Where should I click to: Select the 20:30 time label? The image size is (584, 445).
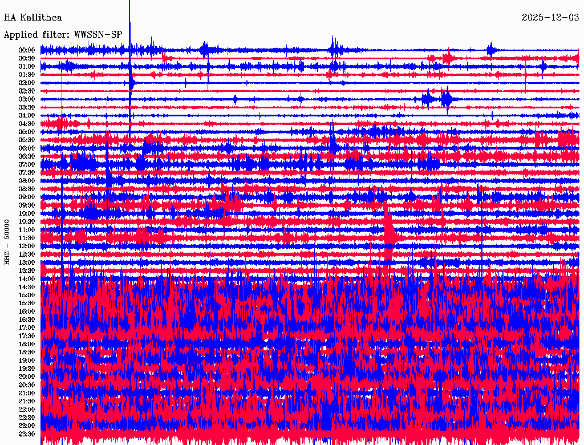pyautogui.click(x=27, y=385)
